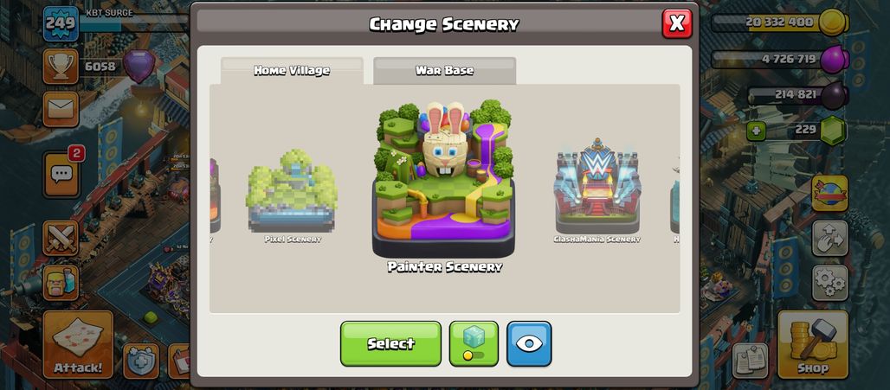The image size is (890, 390).
Task: Toggle the random scenery dice button
Action: click(x=474, y=343)
